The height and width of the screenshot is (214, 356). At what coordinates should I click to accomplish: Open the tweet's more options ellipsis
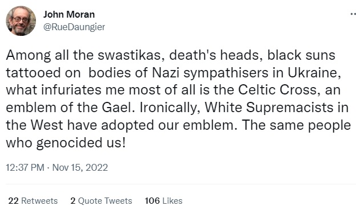353,14
